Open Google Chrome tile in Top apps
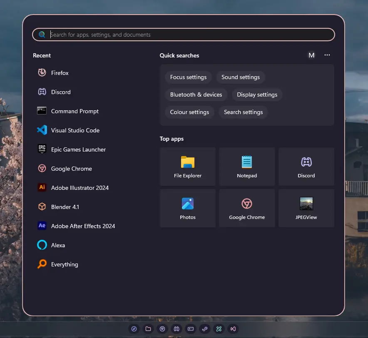Screen dimensions: 368x338 tap(247, 208)
